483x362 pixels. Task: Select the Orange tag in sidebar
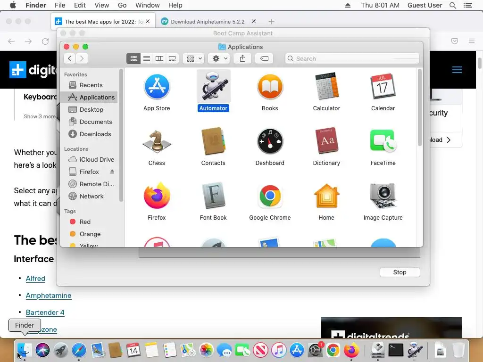point(89,234)
